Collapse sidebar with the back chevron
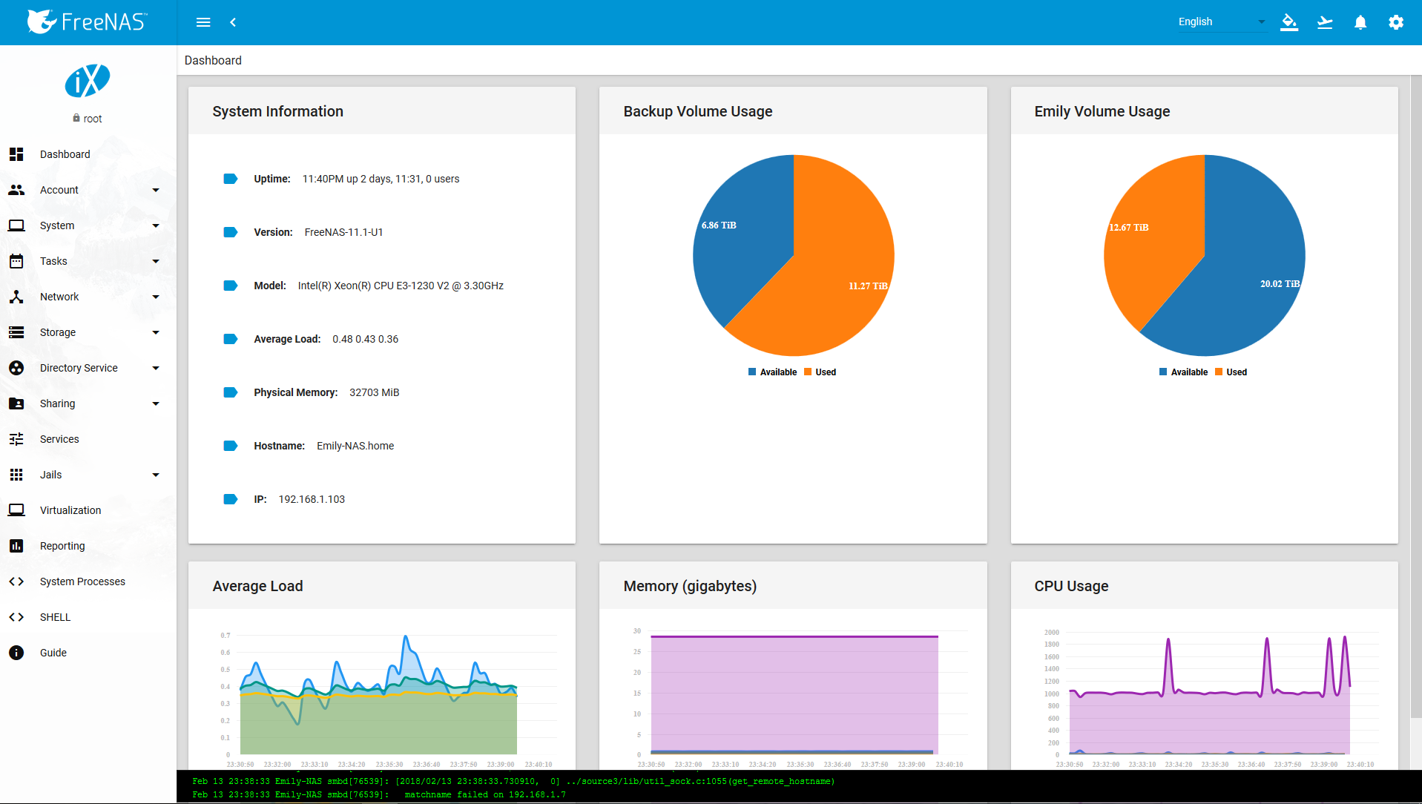 233,22
